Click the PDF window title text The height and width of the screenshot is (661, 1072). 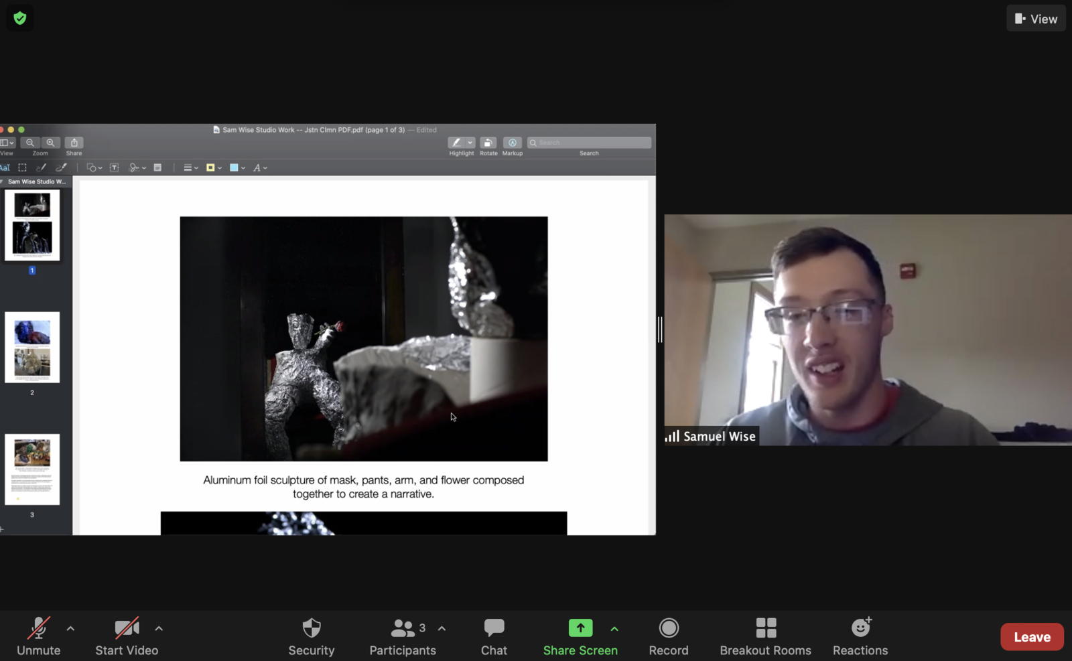pos(314,130)
